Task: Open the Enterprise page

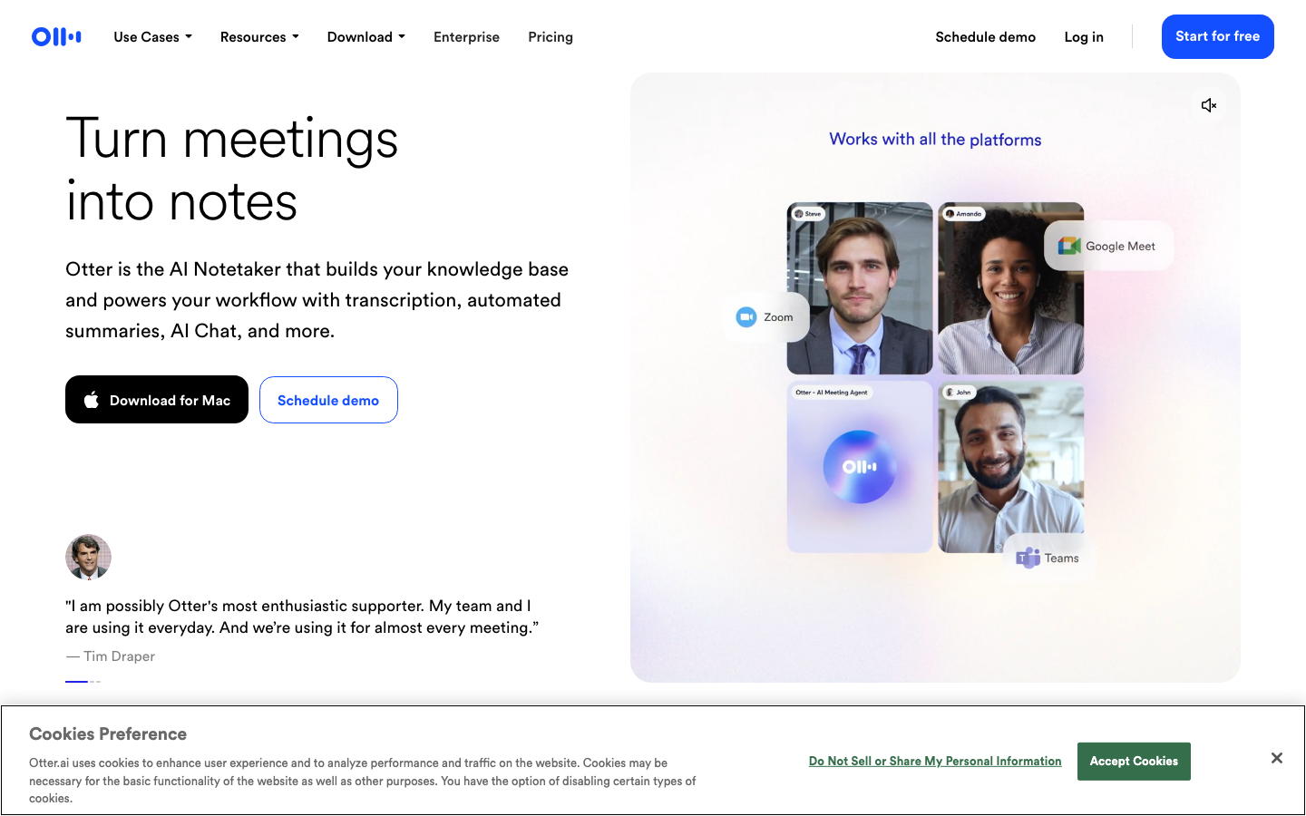Action: click(x=466, y=36)
